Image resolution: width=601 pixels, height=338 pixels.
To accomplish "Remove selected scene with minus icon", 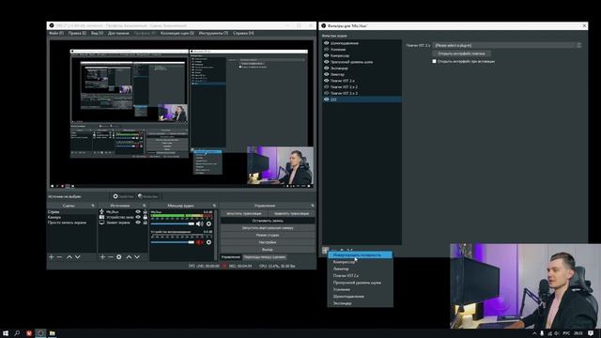I will [60, 256].
